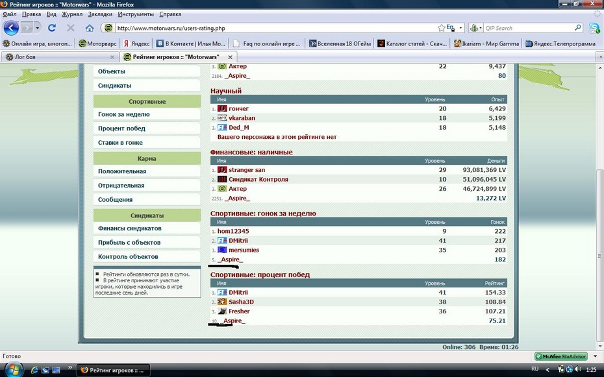Click the search magnifier icon
This screenshot has height=377, width=604.
[x=578, y=28]
